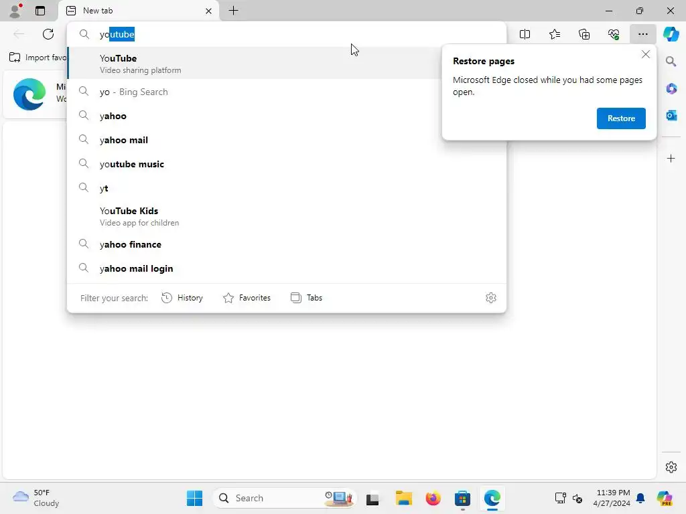The image size is (686, 514).
Task: Click the address bar text field
Action: pyautogui.click(x=287, y=34)
